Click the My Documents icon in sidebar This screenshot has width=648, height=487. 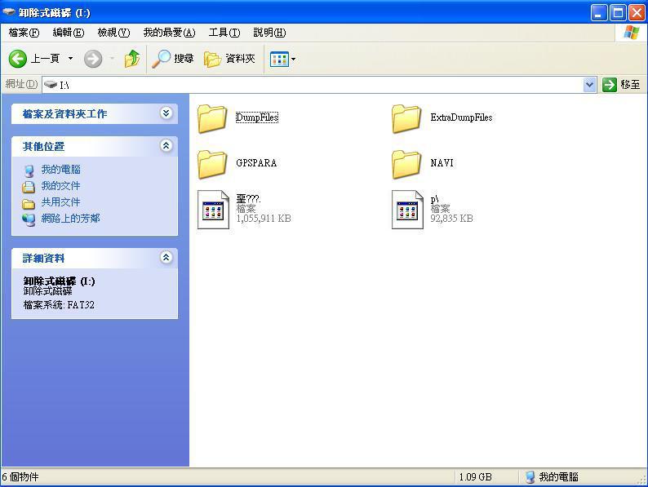(x=29, y=187)
